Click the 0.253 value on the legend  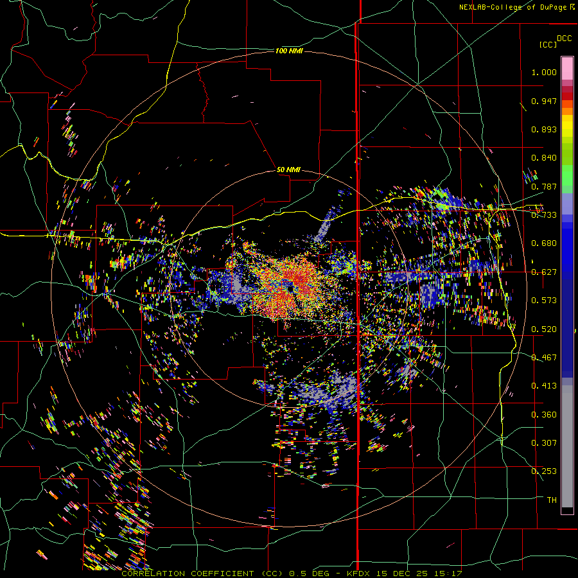[544, 471]
